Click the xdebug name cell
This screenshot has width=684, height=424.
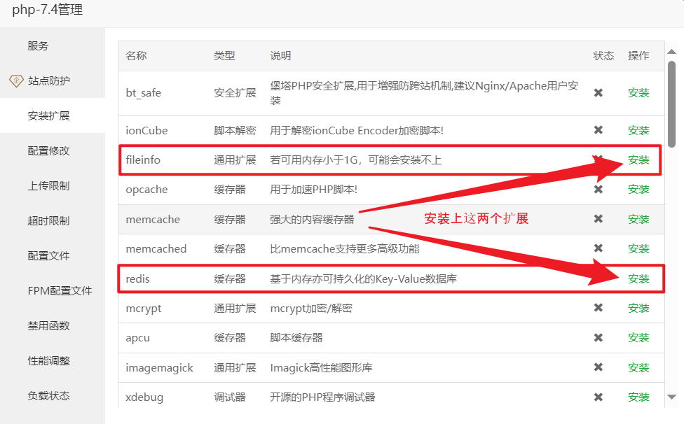pyautogui.click(x=144, y=397)
